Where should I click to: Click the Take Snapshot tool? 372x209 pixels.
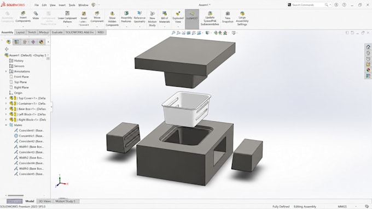coord(228,17)
